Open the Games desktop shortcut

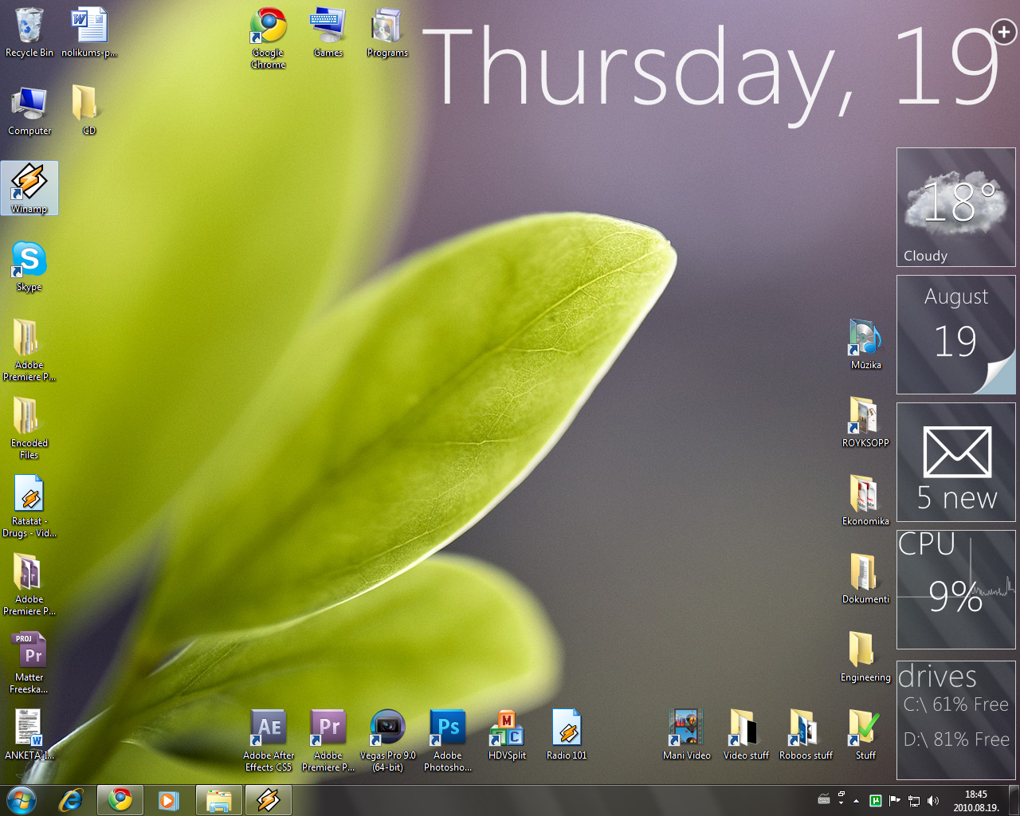328,33
